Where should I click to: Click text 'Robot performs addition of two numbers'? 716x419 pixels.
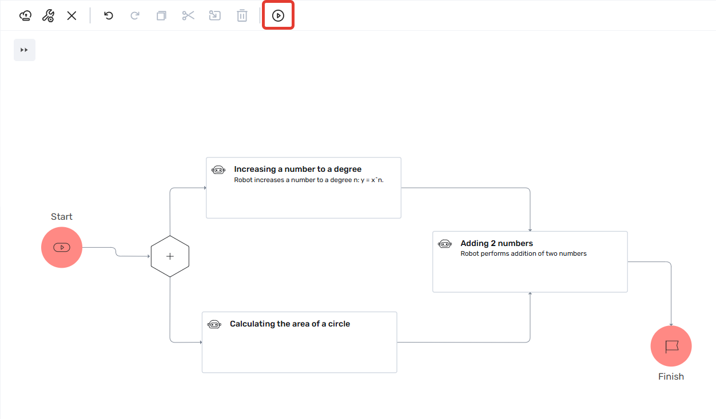[524, 254]
